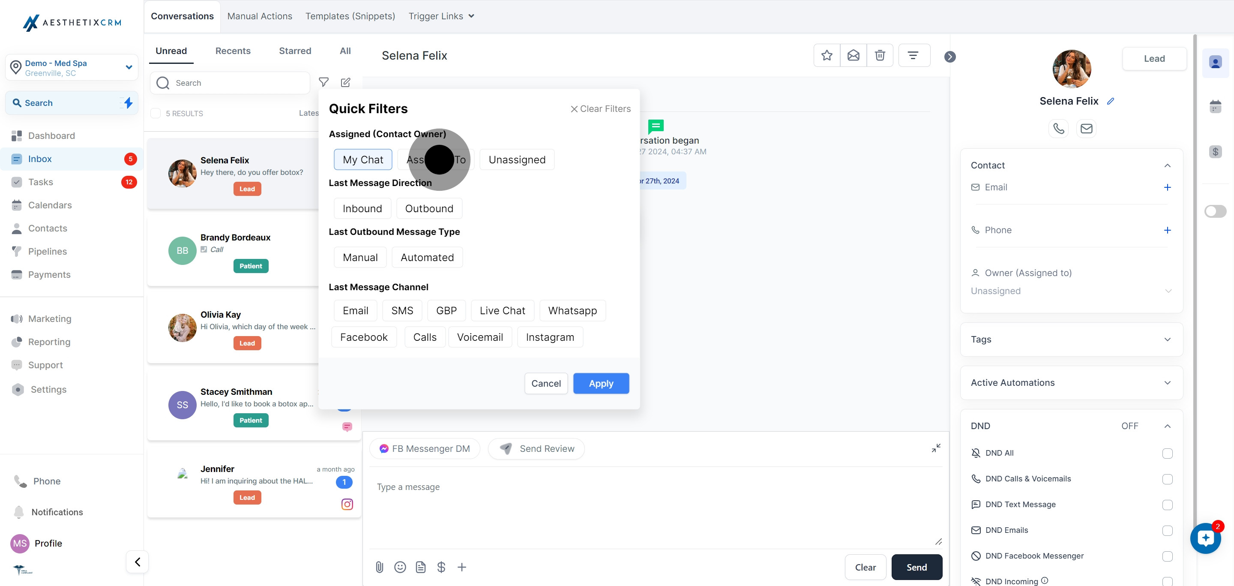Open the emoji picker icon
Viewport: 1234px width, 586px height.
[400, 567]
